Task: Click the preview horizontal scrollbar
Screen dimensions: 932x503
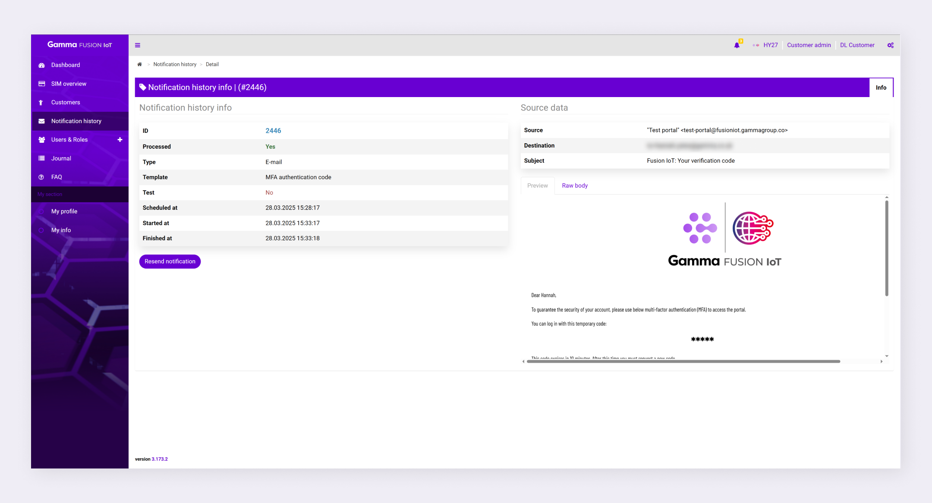Action: tap(683, 362)
